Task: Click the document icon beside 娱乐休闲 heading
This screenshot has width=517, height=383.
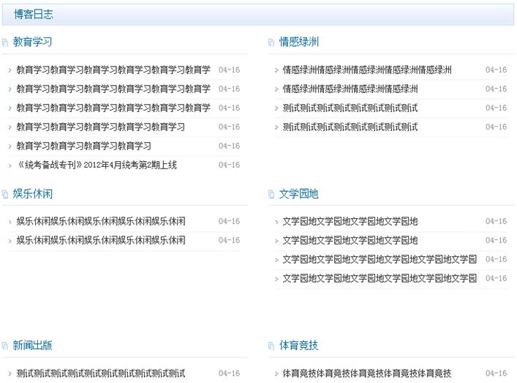Action: [5, 194]
